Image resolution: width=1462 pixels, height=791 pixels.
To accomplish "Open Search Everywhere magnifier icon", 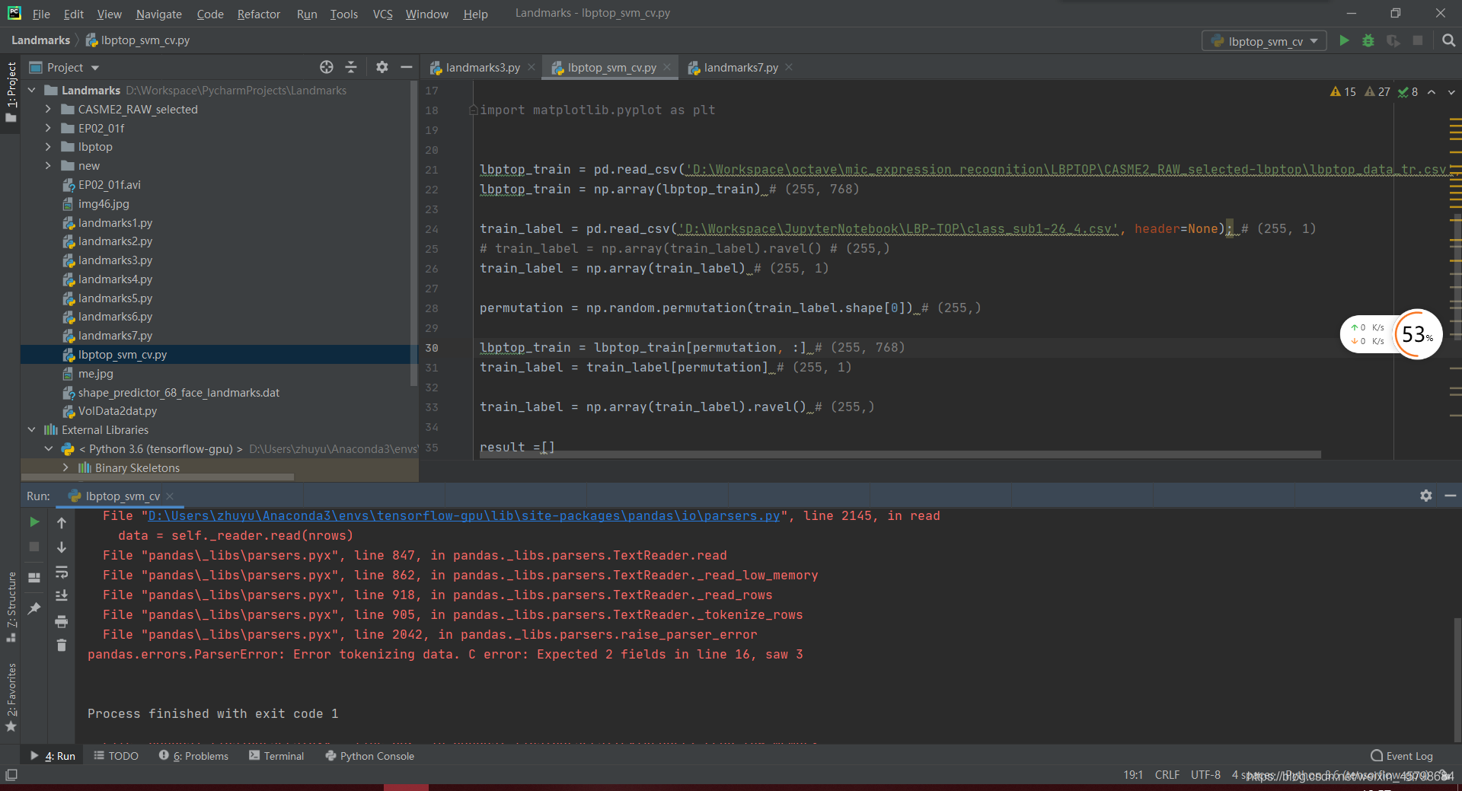I will [x=1448, y=41].
